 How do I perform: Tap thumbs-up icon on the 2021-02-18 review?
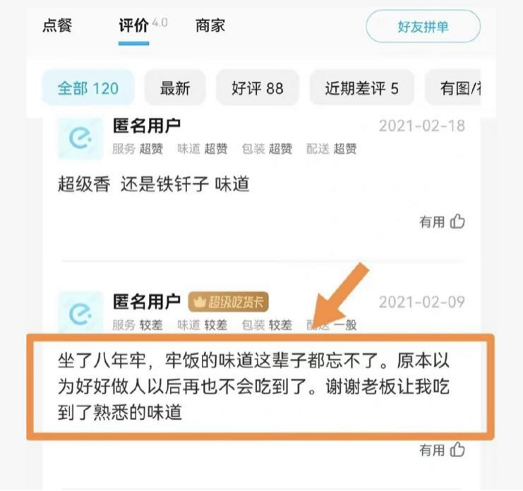(x=457, y=221)
